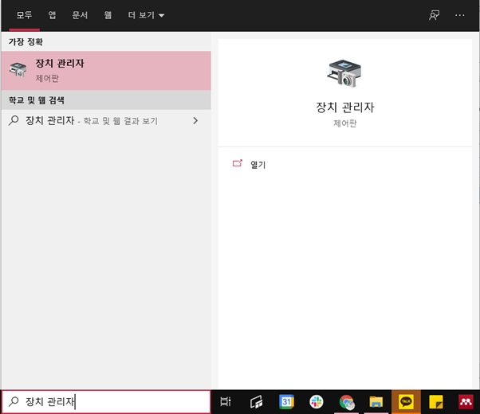Click the 열기 open icon
Viewport: 480px width, 414px height.
point(238,163)
